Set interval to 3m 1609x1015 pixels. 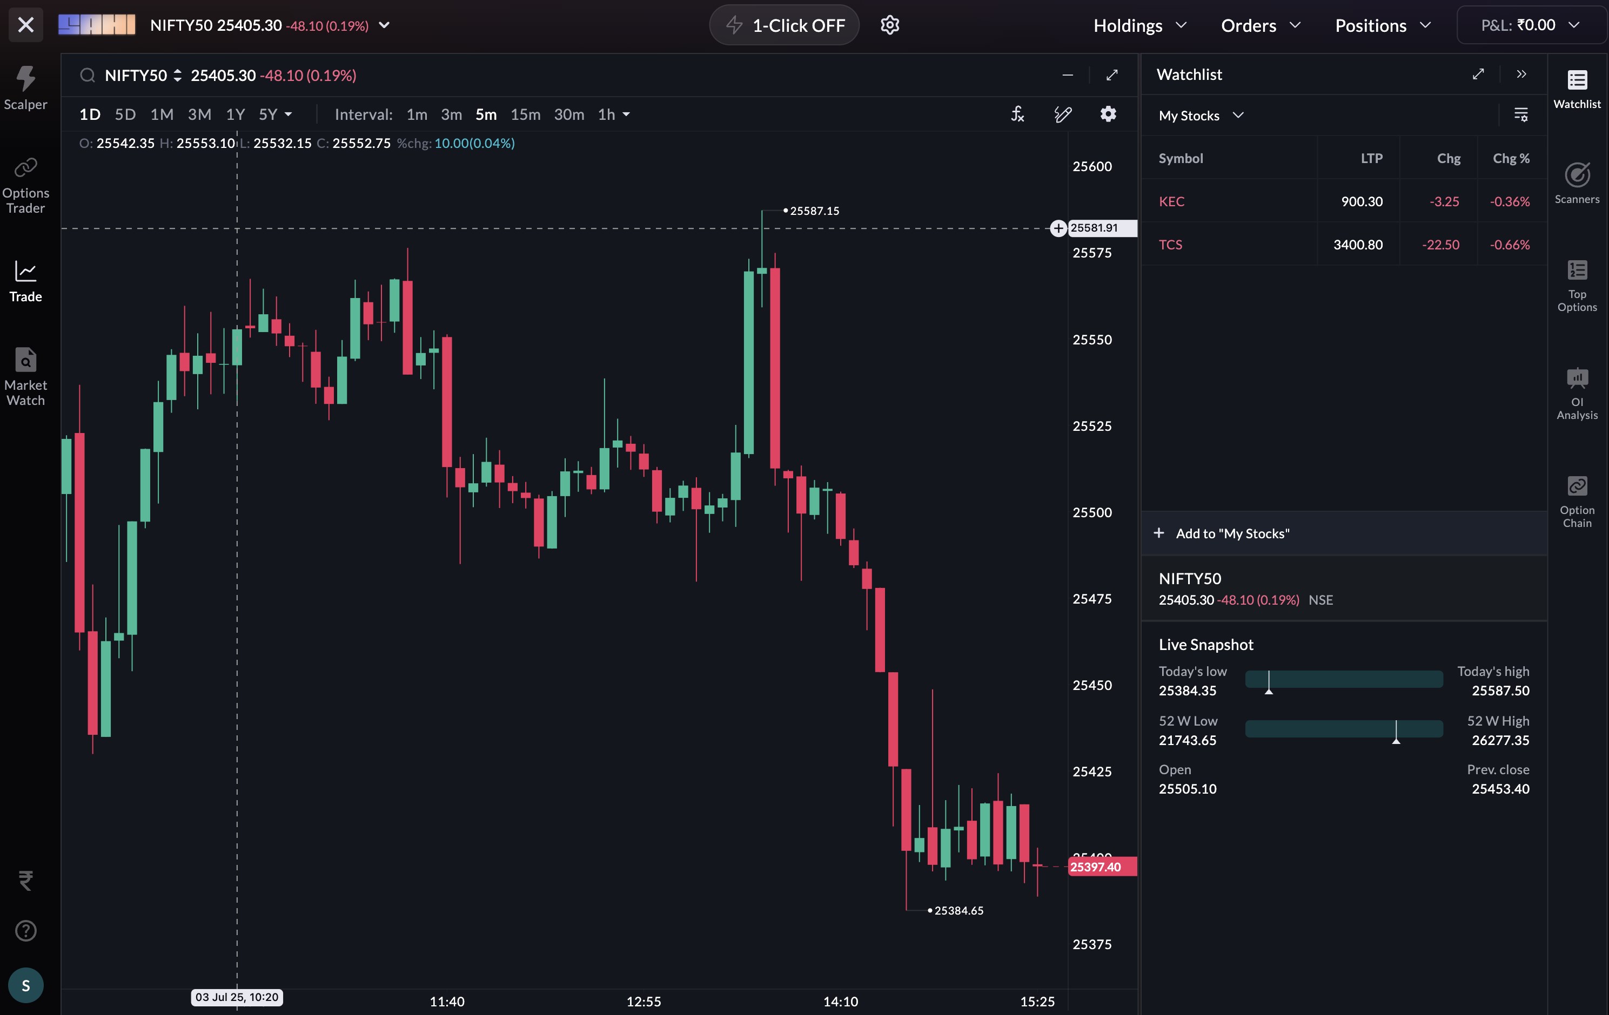[x=452, y=114]
